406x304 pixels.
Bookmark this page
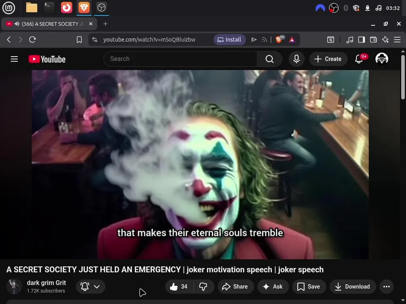79,40
